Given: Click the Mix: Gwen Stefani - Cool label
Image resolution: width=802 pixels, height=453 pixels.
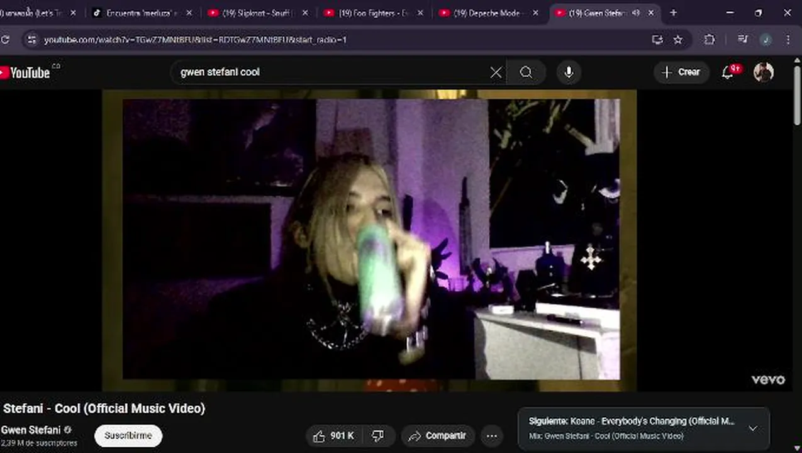Looking at the screenshot, I should coord(606,436).
